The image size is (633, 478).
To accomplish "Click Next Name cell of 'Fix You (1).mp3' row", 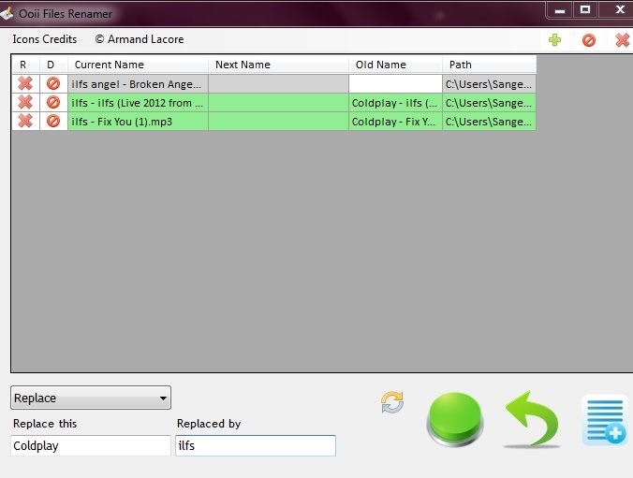I will click(x=278, y=121).
